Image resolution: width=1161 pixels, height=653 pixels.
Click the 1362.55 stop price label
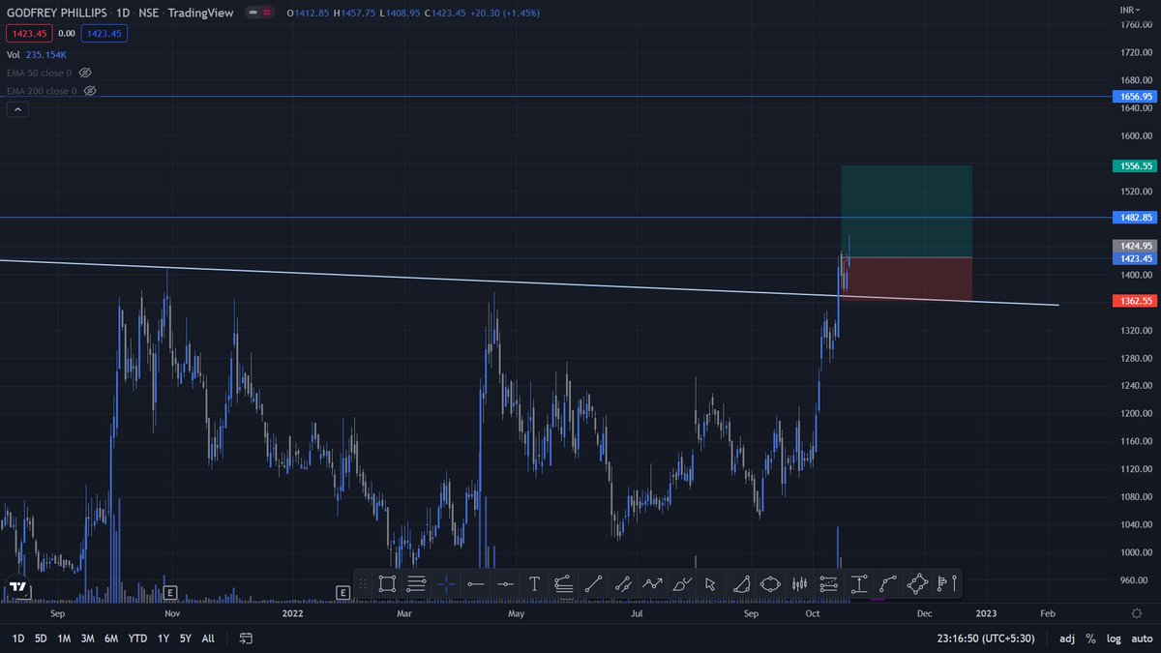click(x=1134, y=301)
